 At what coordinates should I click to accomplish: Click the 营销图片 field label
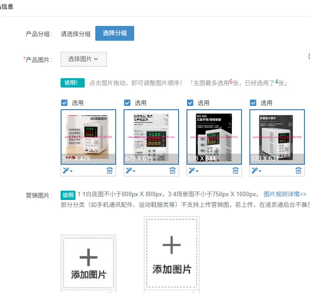(39, 195)
